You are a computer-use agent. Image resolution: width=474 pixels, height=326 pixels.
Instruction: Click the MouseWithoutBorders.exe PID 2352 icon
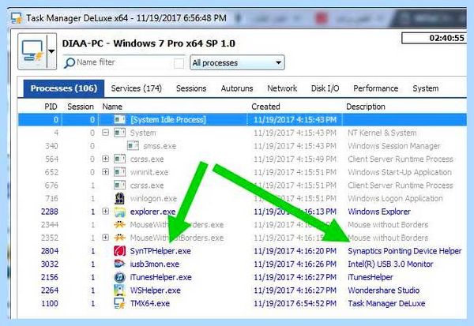pyautogui.click(x=119, y=238)
